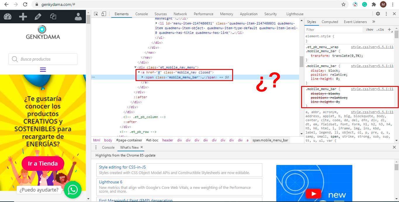Open the Chrome profile avatar M
The image size is (399, 202).
point(383,4)
